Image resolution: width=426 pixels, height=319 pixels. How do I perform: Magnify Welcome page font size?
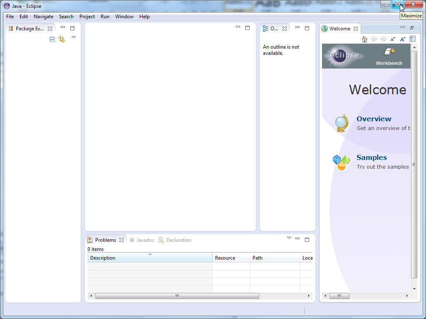point(403,39)
